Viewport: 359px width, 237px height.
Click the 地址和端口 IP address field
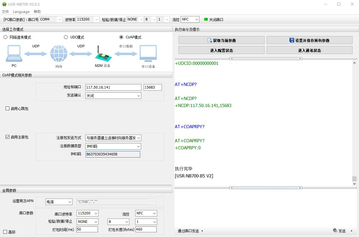point(113,87)
